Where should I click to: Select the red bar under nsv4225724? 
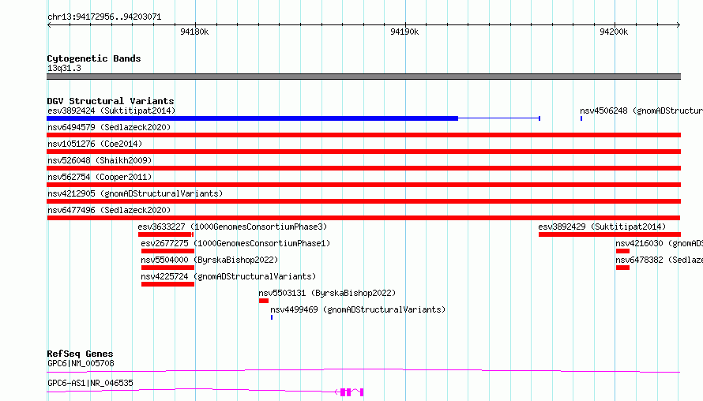click(x=167, y=284)
